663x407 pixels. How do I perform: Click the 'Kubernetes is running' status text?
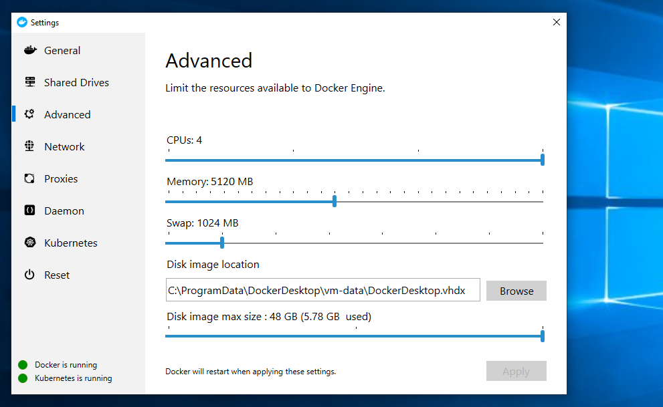coord(74,378)
